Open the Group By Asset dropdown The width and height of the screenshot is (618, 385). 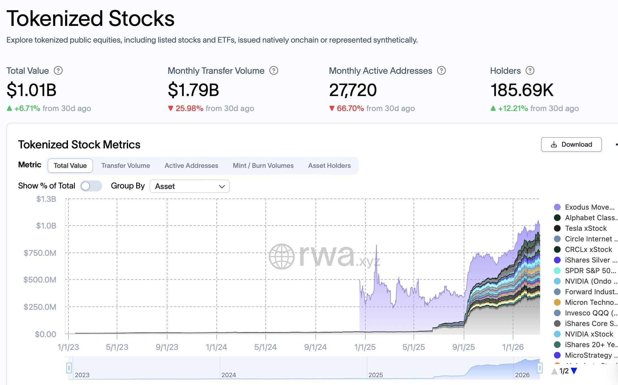pos(190,186)
